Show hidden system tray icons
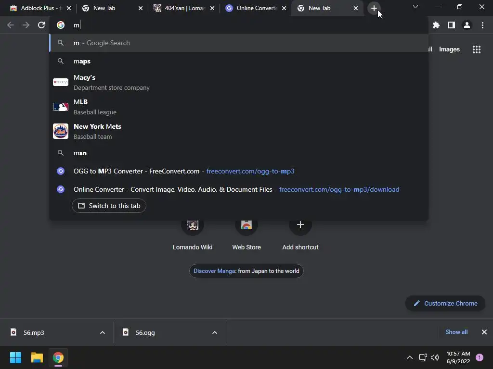Screen dimensions: 493x369 coord(410,357)
